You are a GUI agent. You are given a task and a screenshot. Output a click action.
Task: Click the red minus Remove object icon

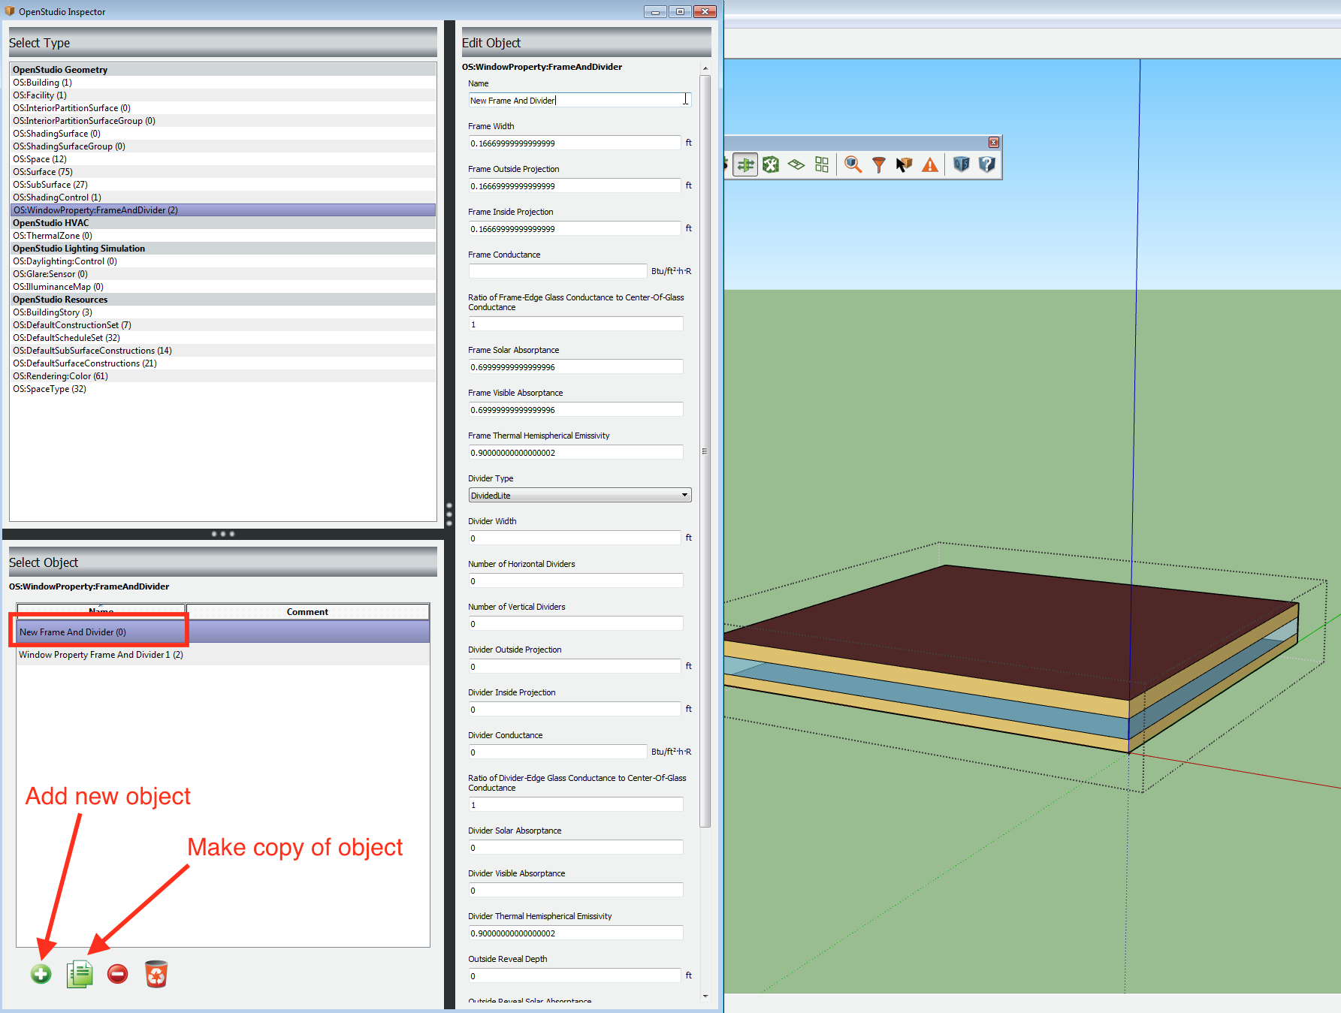click(117, 974)
